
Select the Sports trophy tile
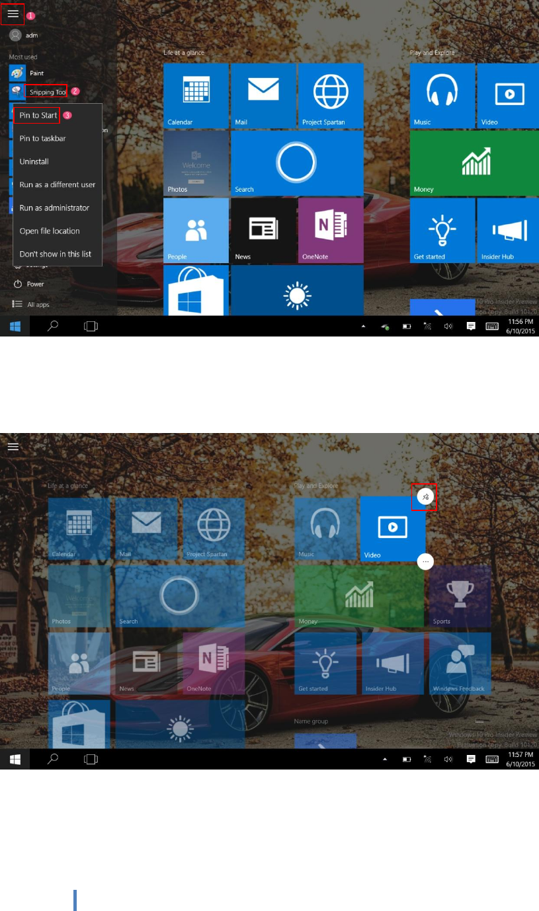click(460, 596)
